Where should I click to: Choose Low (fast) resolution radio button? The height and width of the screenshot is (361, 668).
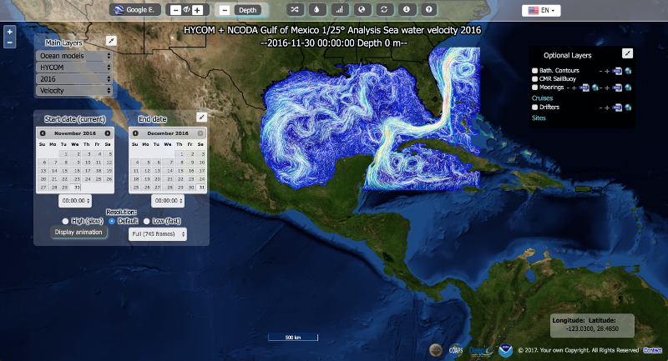(147, 221)
